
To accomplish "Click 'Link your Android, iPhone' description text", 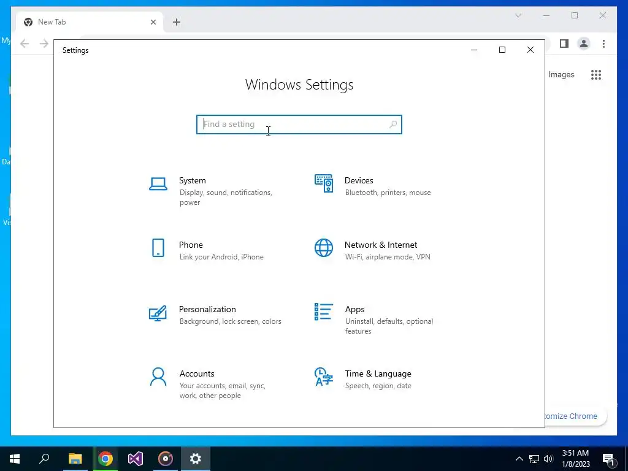I will (x=221, y=257).
